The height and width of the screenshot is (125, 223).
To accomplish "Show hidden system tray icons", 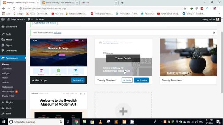I will coord(161,122).
